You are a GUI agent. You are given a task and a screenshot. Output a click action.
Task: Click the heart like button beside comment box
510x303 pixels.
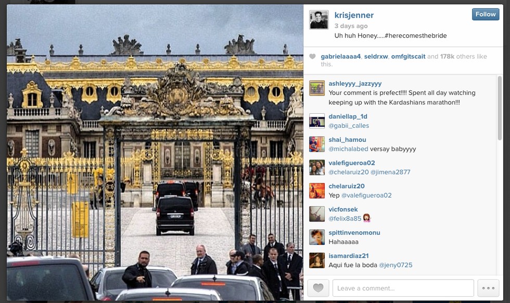(x=318, y=288)
